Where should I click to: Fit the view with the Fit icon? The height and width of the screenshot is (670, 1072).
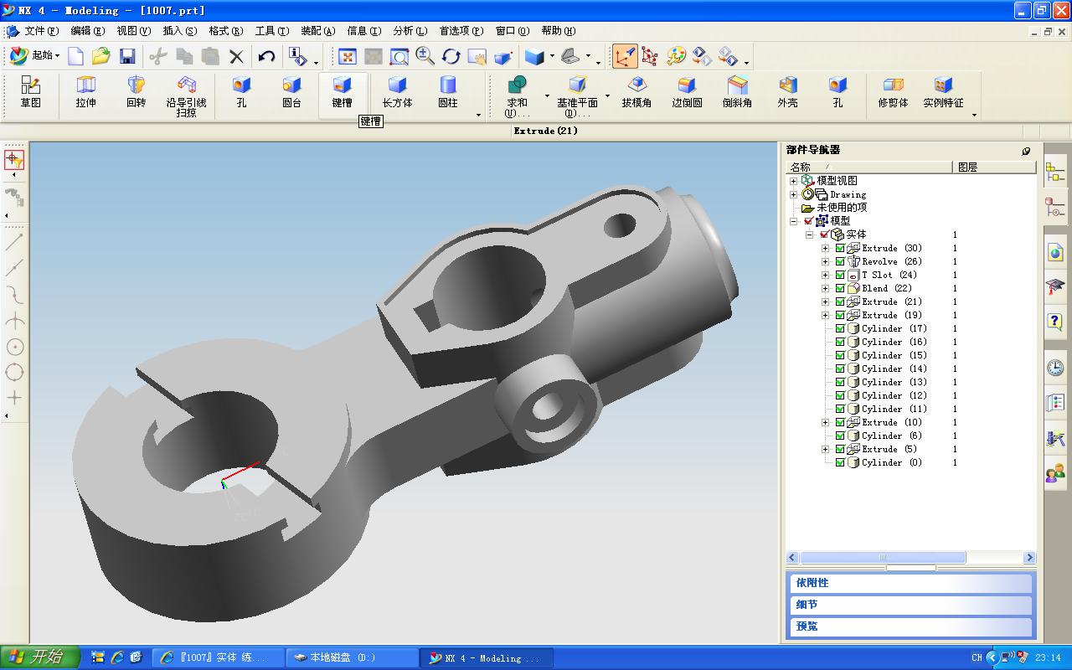coord(348,56)
